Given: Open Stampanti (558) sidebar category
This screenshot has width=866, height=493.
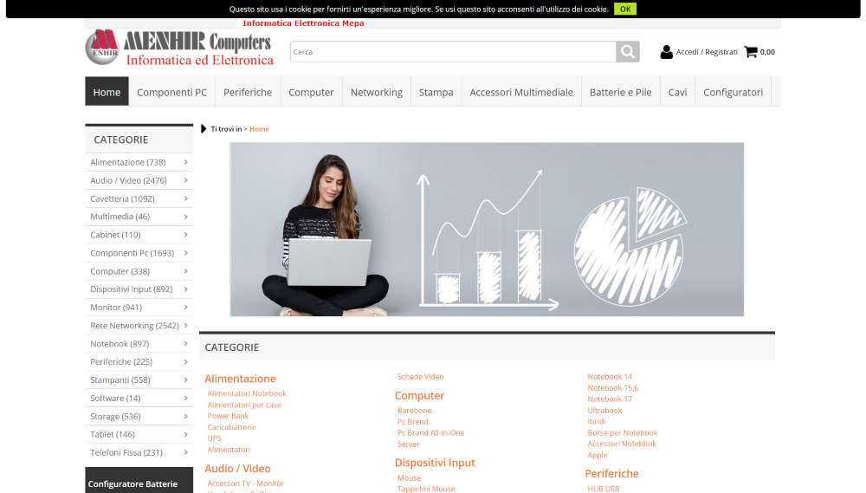Looking at the screenshot, I should (x=139, y=379).
